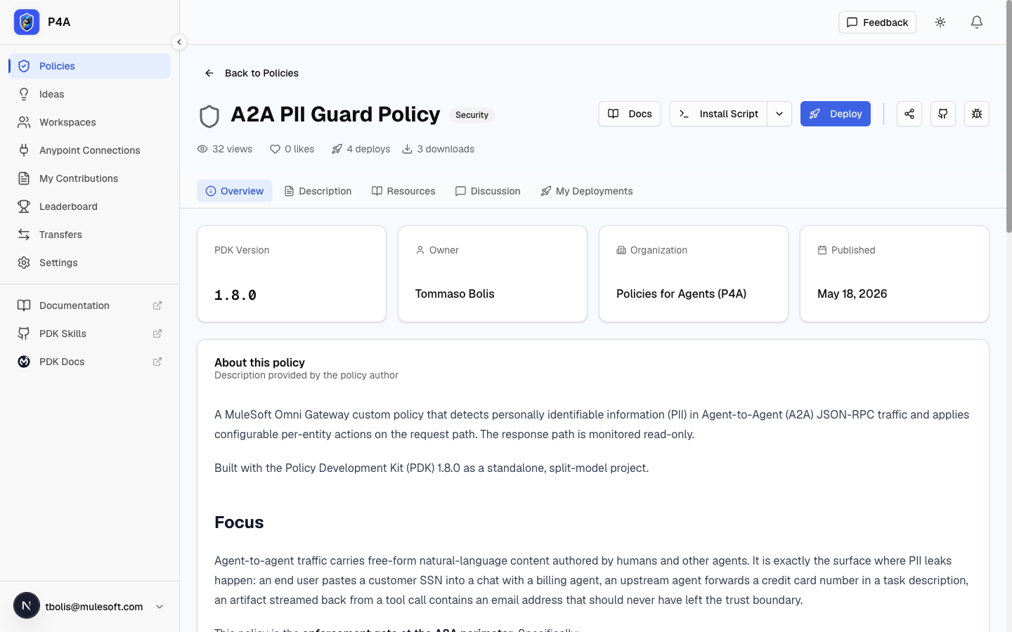Click the 4 deploys rocket icon
1012x632 pixels.
pyautogui.click(x=337, y=149)
